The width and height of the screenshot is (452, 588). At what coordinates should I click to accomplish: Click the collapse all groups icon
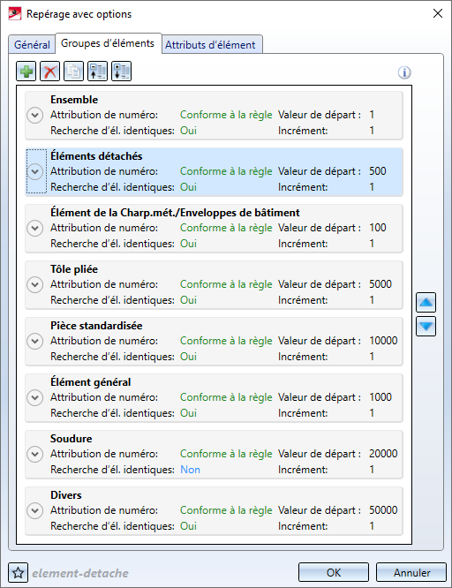coord(97,72)
